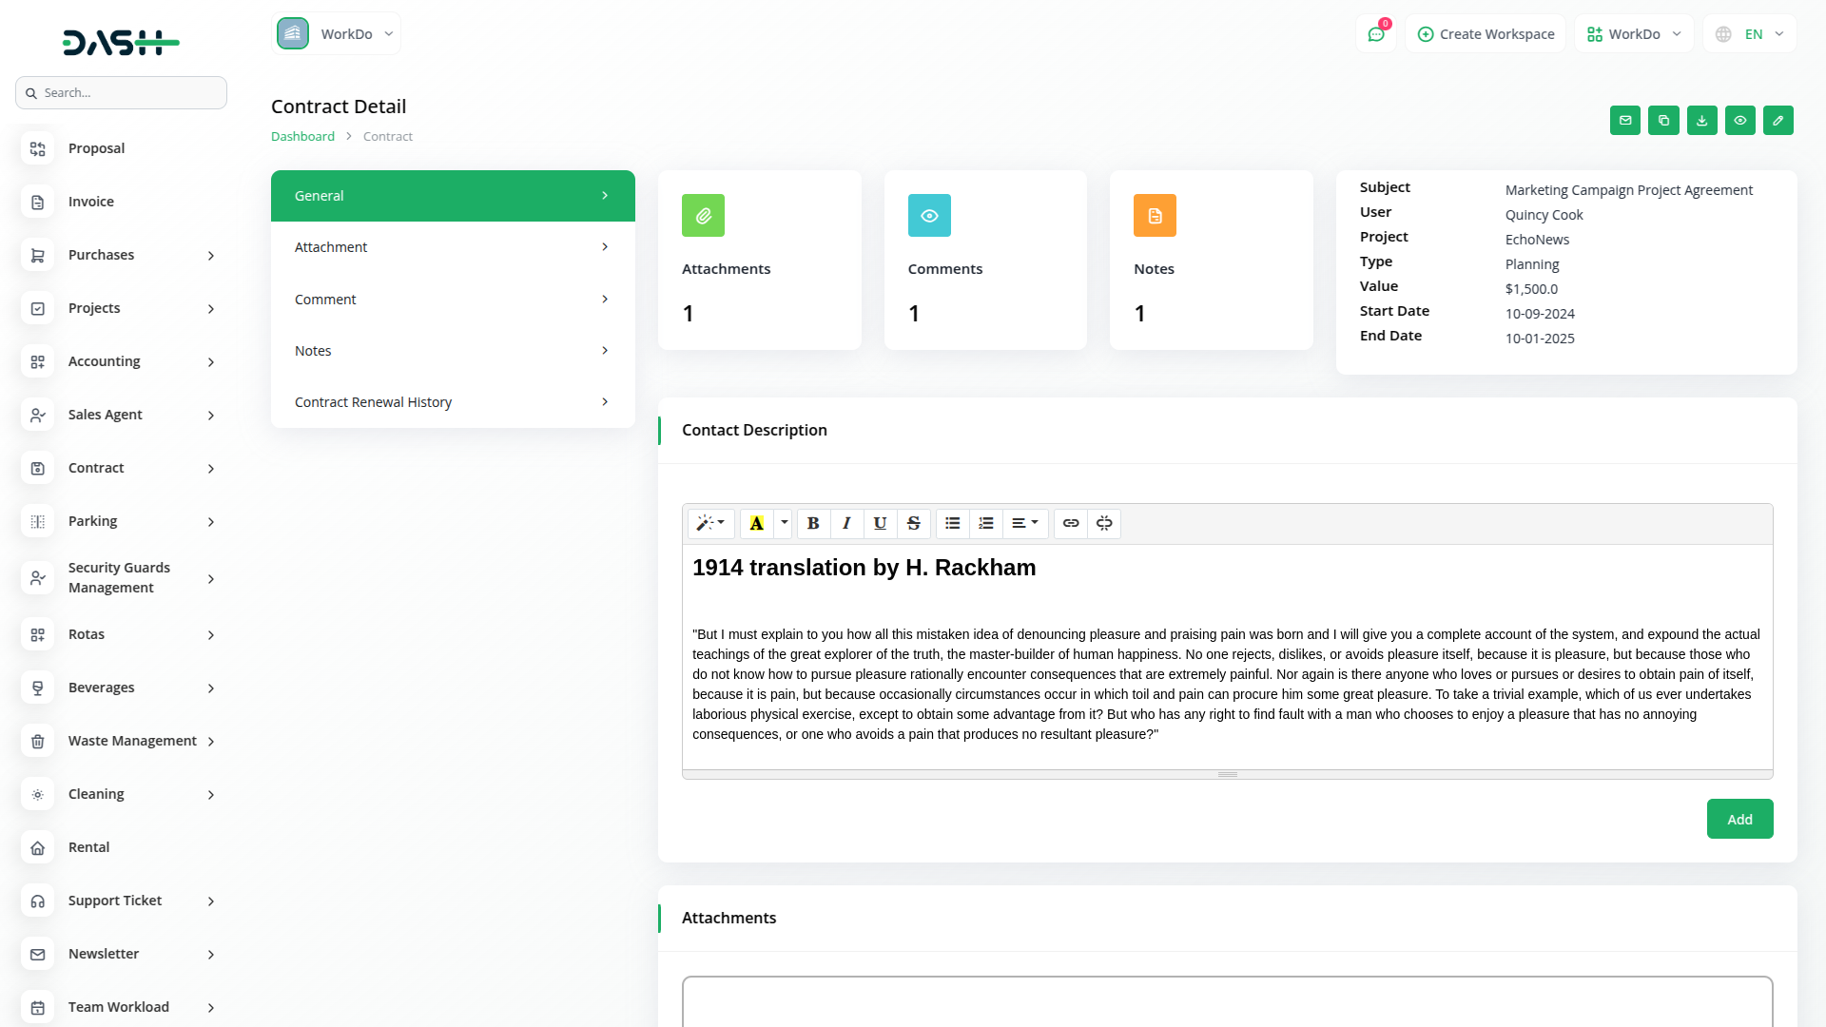Click the editor resize handle bar
Viewport: 1826px width, 1027px height.
click(1227, 774)
